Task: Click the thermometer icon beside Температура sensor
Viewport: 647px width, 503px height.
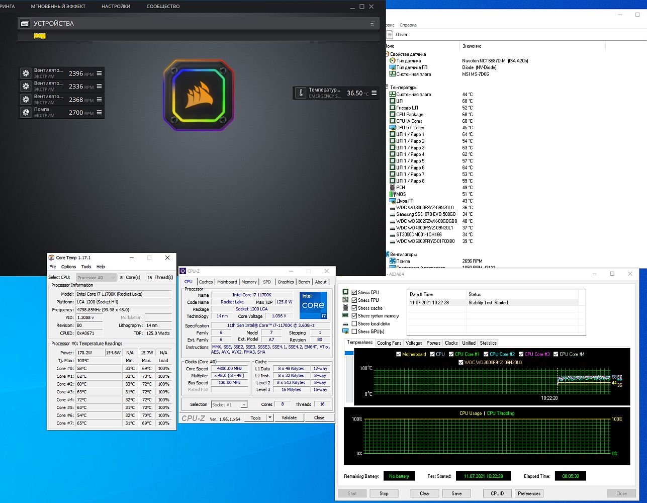Action: [301, 93]
